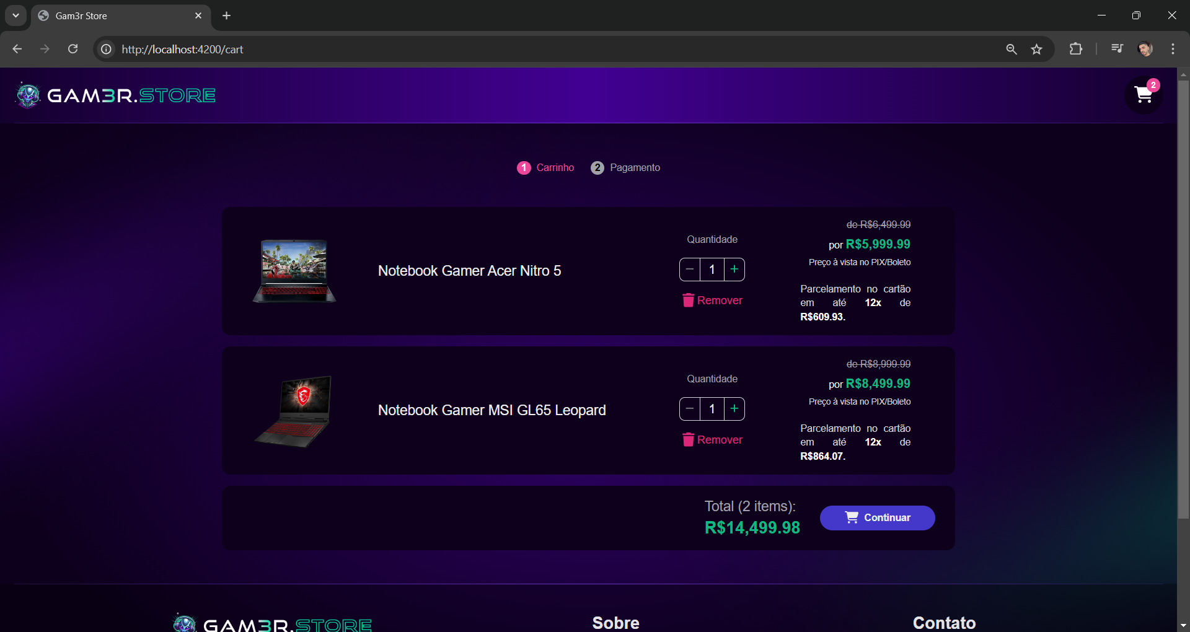Image resolution: width=1190 pixels, height=632 pixels.
Task: Click the browser zoom magnifier icon
Action: click(x=1011, y=49)
